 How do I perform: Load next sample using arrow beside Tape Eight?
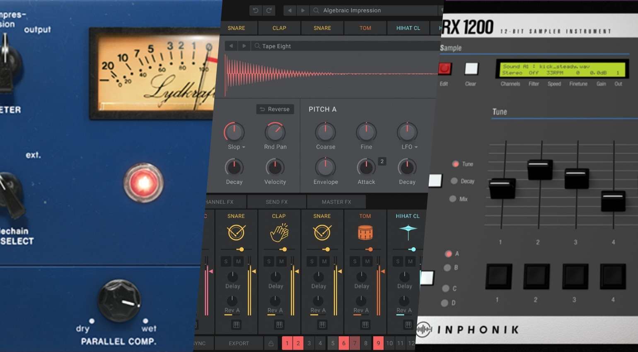(x=244, y=46)
